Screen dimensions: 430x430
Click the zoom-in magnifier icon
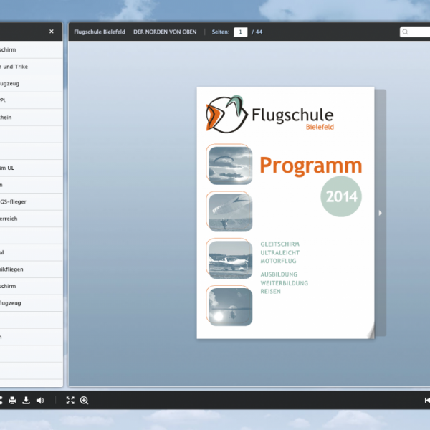point(85,401)
